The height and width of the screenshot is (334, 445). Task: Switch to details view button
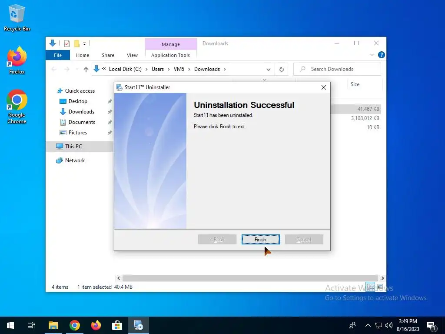click(x=370, y=287)
